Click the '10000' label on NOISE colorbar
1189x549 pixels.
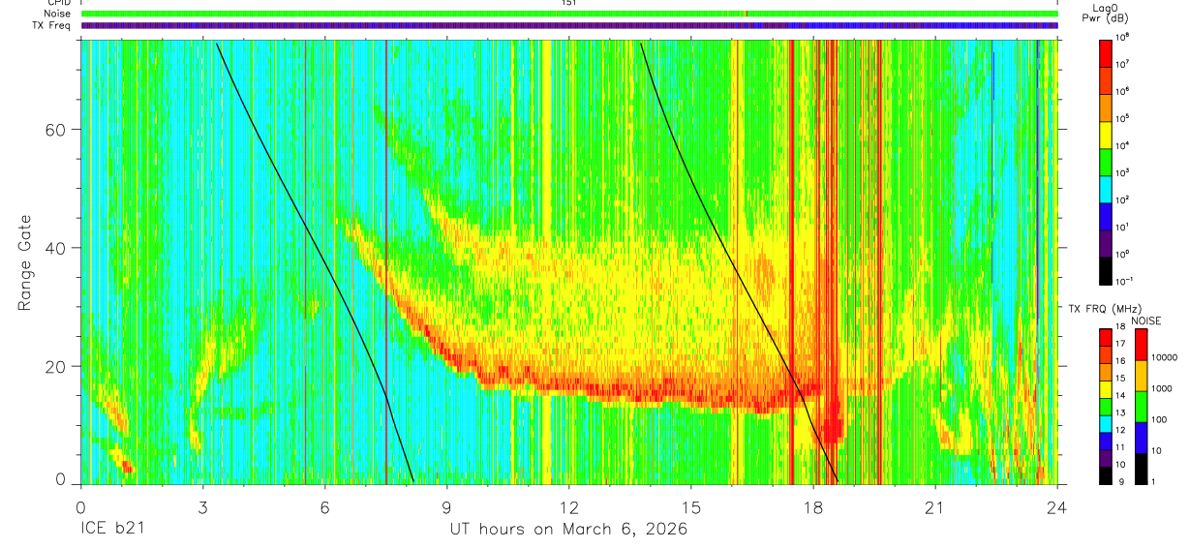pos(1165,357)
